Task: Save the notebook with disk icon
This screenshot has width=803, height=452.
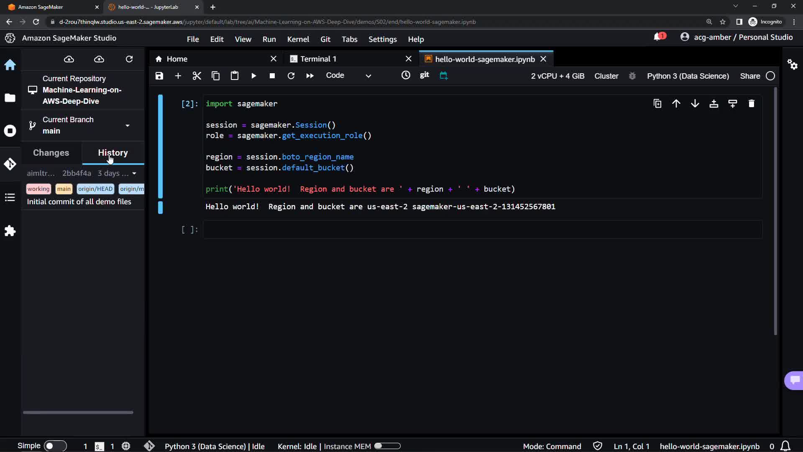Action: [x=159, y=76]
